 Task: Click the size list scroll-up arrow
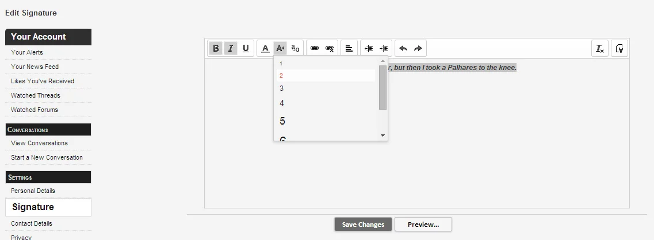coord(383,61)
